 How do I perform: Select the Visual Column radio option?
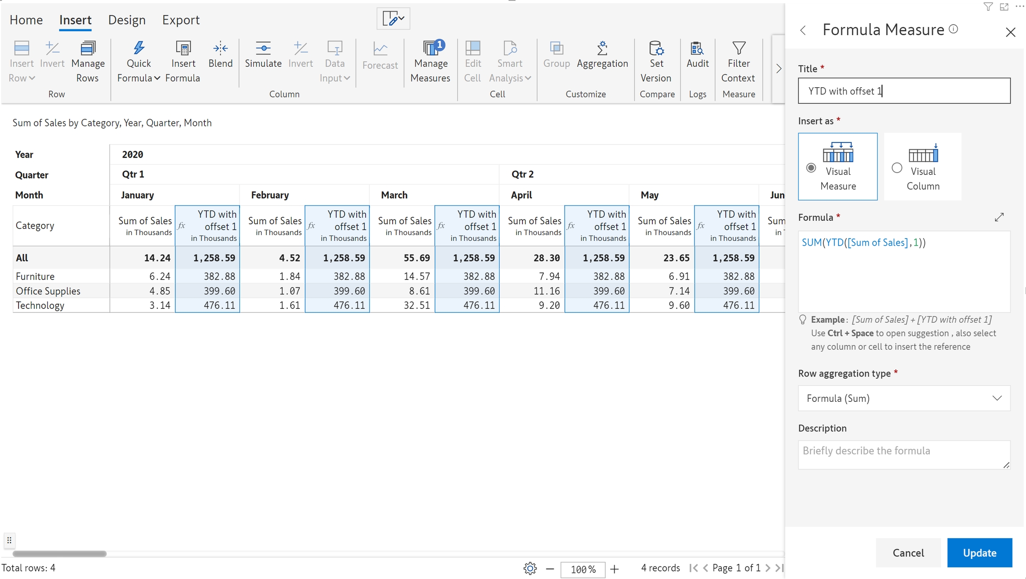click(897, 168)
